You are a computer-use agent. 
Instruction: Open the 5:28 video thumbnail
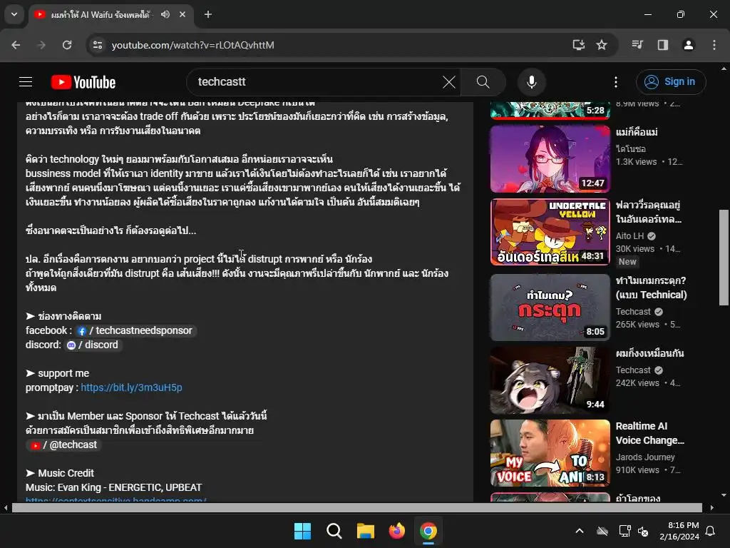click(x=550, y=111)
